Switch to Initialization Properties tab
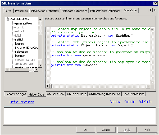Image resolution: width=159 pixels, height=135 pixels. click(45, 11)
